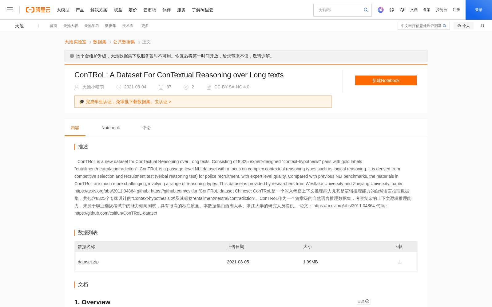Open the 文档 link in header
The image size is (492, 307).
pos(414,10)
